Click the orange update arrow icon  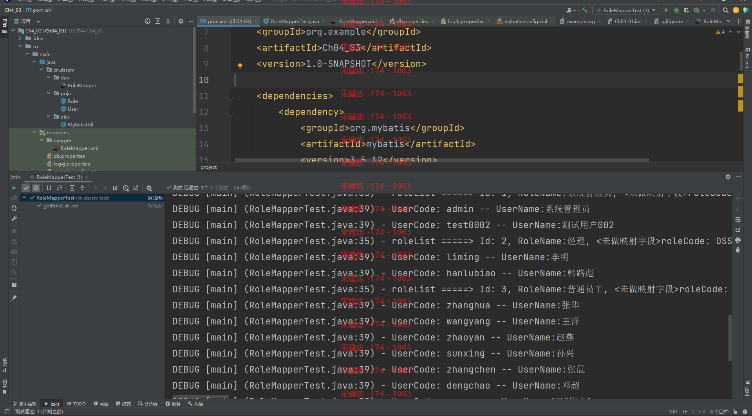coord(736,10)
